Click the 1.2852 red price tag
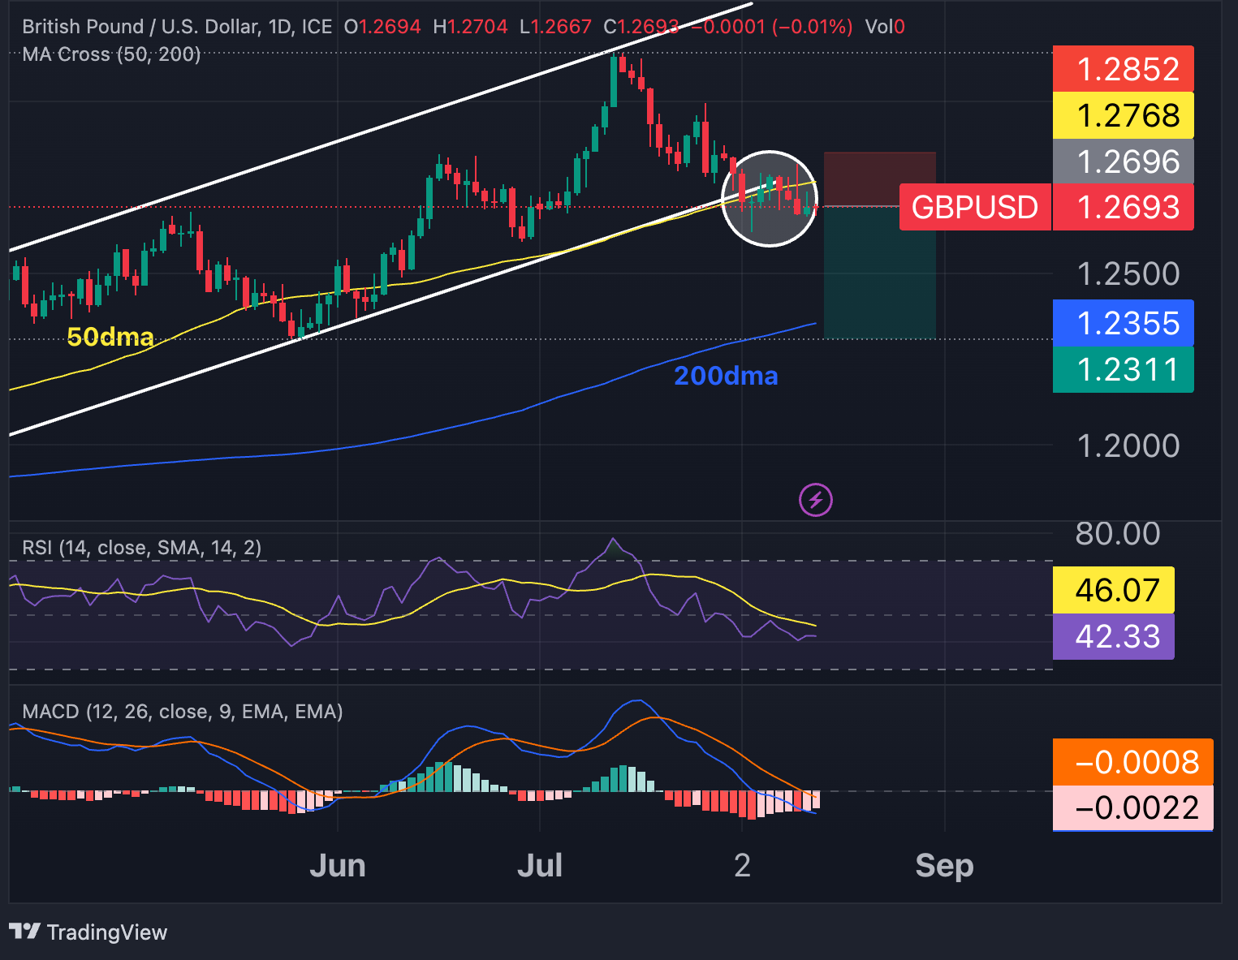 1124,69
